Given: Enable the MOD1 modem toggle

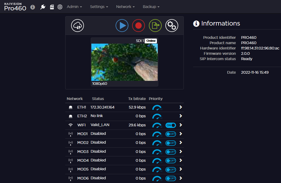Looking at the screenshot, I should pos(170,134).
